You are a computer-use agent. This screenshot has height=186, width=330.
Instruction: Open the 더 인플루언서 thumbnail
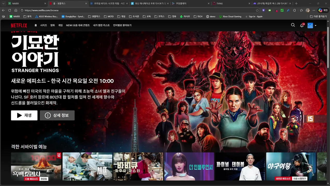pyautogui.click(x=189, y=166)
